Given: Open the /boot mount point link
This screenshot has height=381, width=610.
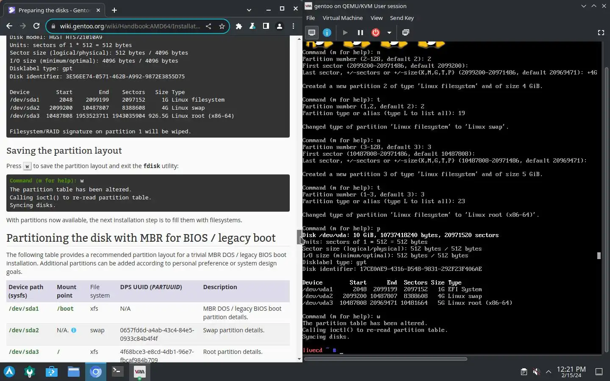Looking at the screenshot, I should pyautogui.click(x=65, y=309).
